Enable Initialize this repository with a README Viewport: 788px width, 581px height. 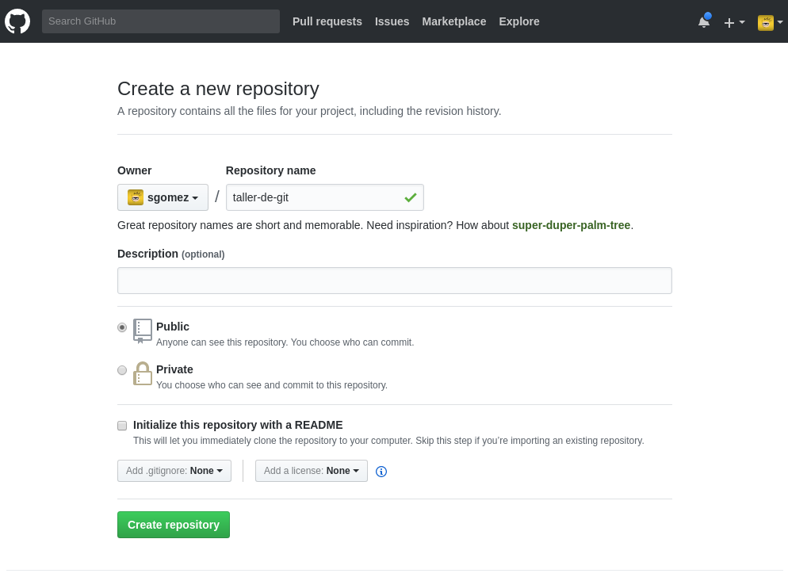click(x=122, y=426)
